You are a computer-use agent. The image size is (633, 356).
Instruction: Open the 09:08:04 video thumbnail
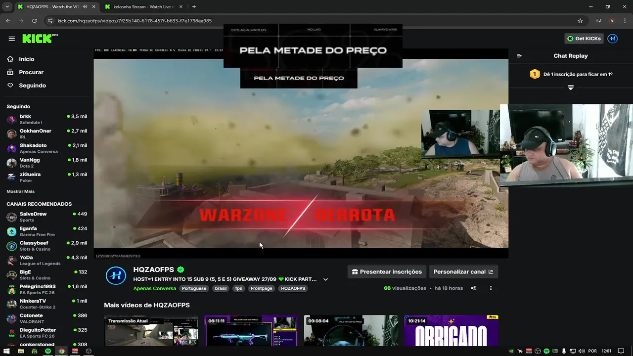351,331
